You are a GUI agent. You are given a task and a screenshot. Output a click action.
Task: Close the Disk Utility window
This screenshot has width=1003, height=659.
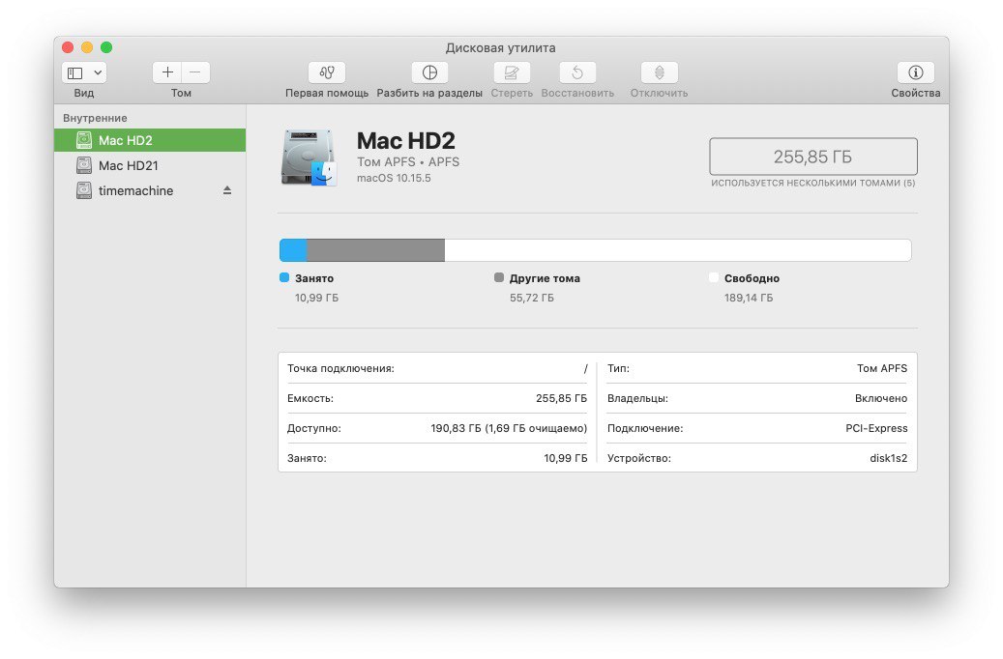pos(68,47)
